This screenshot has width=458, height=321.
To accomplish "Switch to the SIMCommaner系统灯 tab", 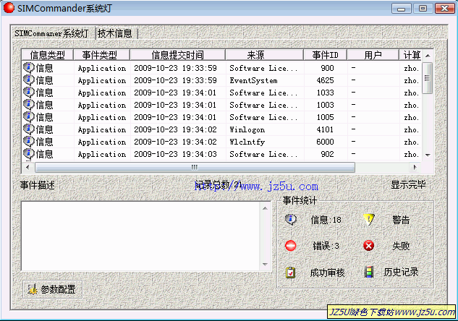I will pos(51,33).
